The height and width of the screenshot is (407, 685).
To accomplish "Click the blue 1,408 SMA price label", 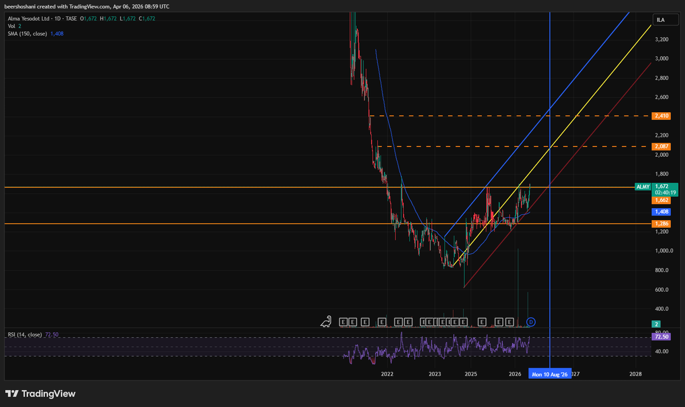I will (x=662, y=211).
